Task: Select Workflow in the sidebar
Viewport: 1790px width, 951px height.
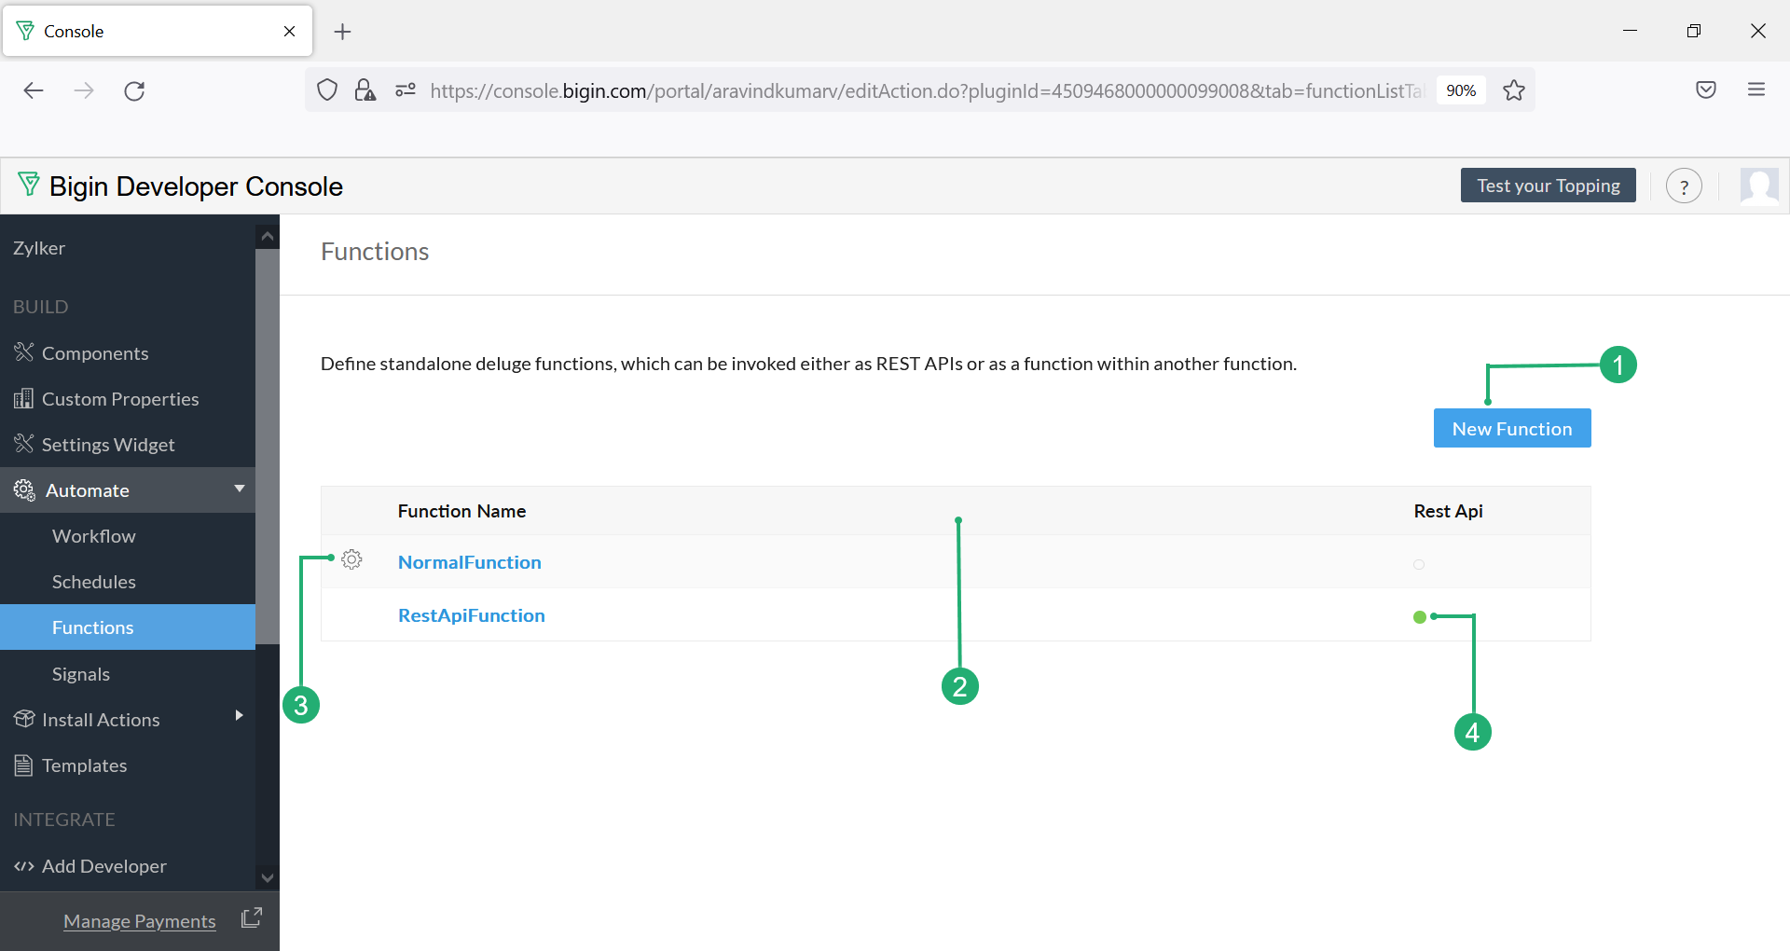Action: 93,535
